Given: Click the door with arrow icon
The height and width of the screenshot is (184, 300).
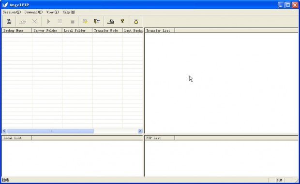Looking at the screenshot, I should pyautogui.click(x=97, y=21).
